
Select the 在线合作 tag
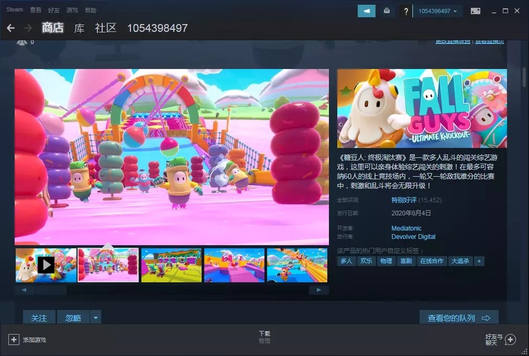point(432,261)
